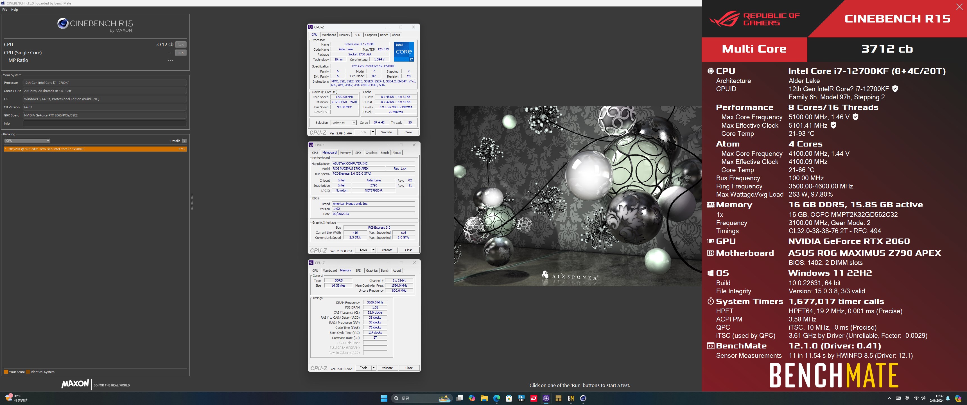Click the Cinebench logo in left panel

(x=95, y=25)
